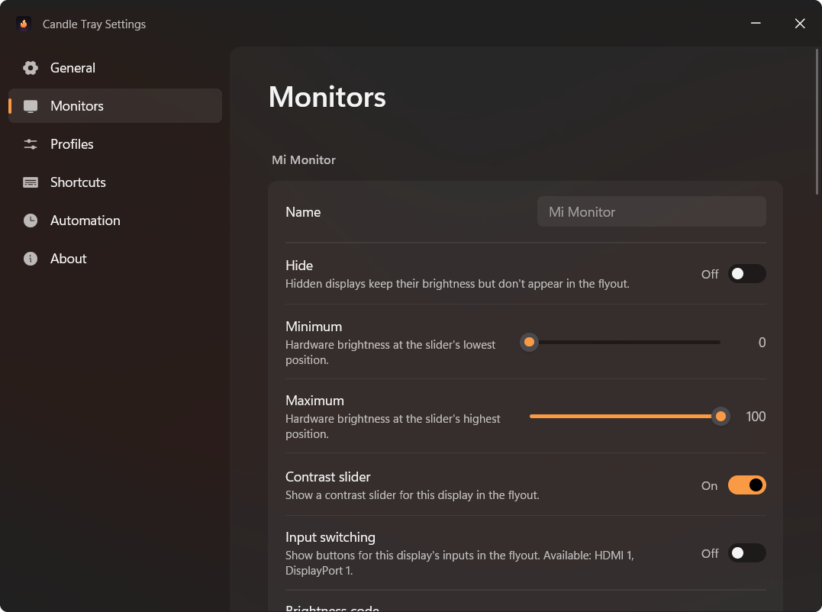Image resolution: width=822 pixels, height=612 pixels.
Task: Click the Monitors page title
Action: pyautogui.click(x=327, y=97)
